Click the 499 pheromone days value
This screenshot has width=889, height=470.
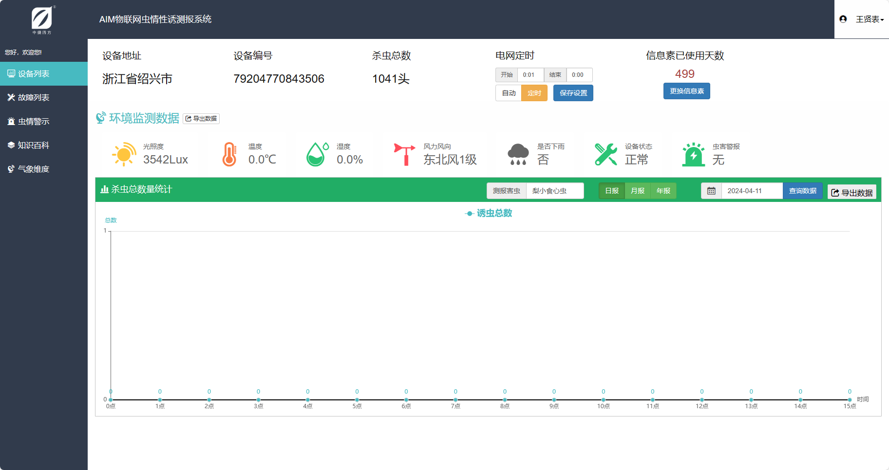(685, 74)
